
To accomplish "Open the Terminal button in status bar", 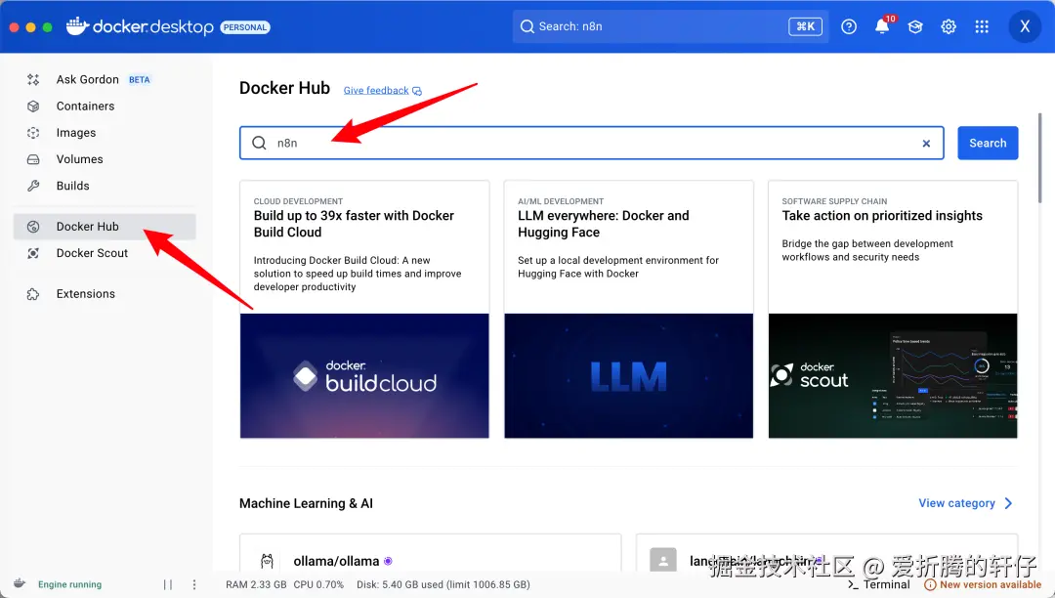I will [x=879, y=584].
